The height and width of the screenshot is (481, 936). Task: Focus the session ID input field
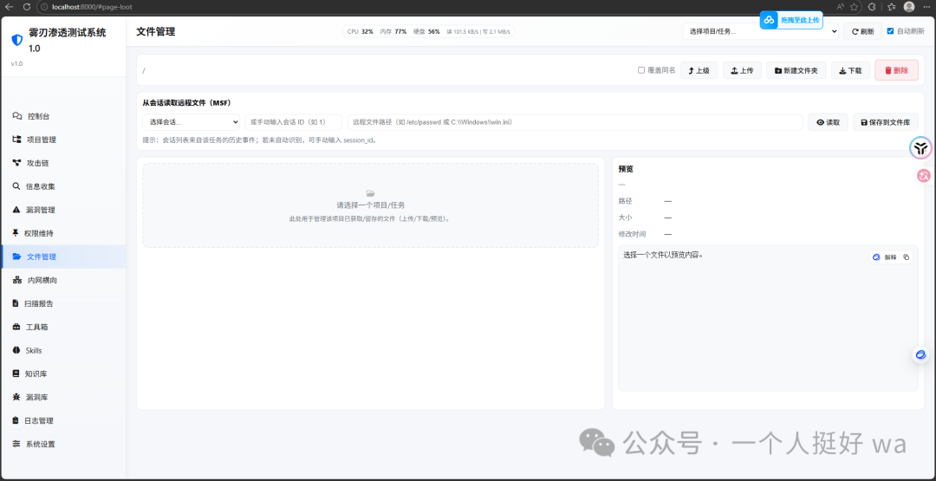point(294,121)
